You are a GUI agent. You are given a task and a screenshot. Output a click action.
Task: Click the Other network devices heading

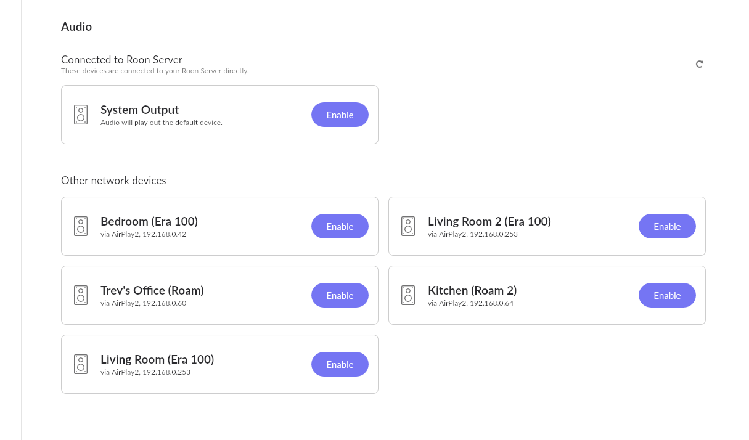pyautogui.click(x=113, y=181)
